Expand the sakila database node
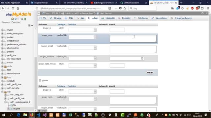The image size is (211, 118). click(x=2, y=63)
